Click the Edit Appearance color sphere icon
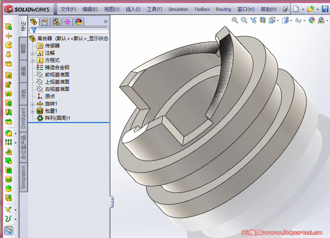This screenshot has width=330, height=238. [x=312, y=20]
